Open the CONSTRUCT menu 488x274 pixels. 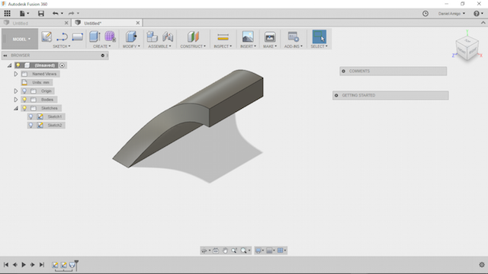pyautogui.click(x=193, y=46)
